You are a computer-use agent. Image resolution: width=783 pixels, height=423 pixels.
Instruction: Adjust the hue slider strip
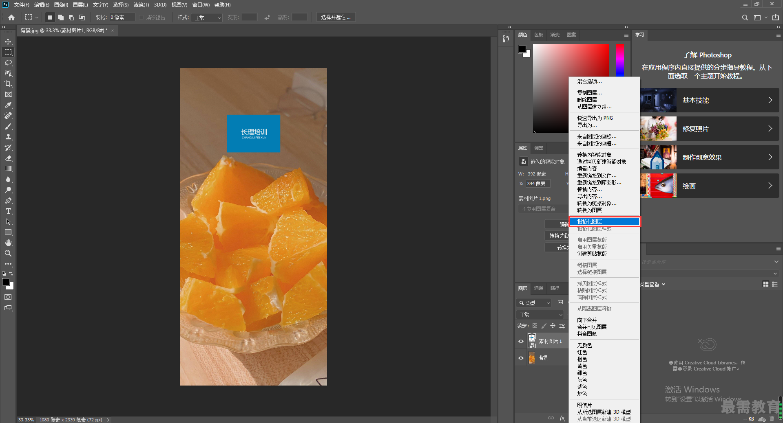pos(620,60)
